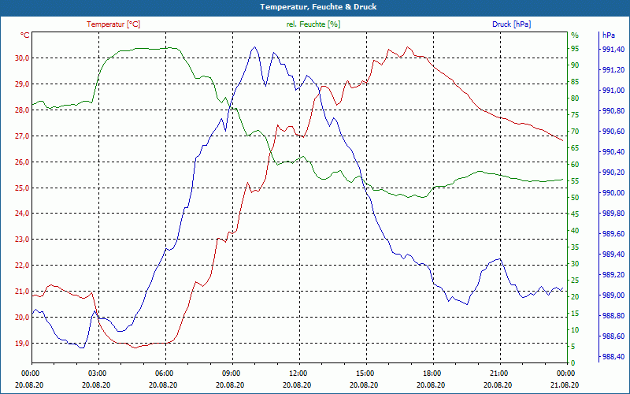Click the 21,0 temperature axis value
The width and height of the screenshot is (630, 394).
point(22,291)
